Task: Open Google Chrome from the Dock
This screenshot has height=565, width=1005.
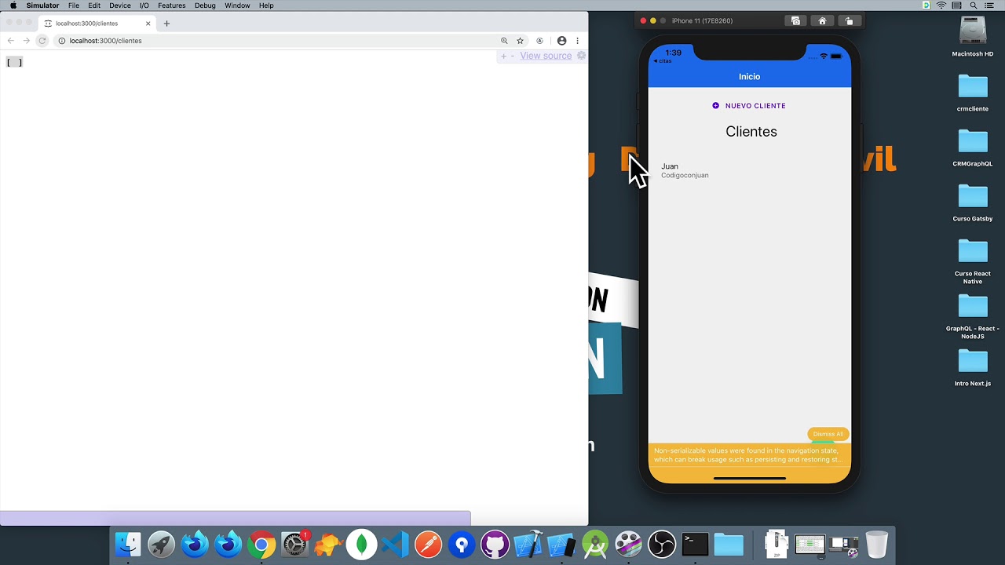Action: [261, 544]
